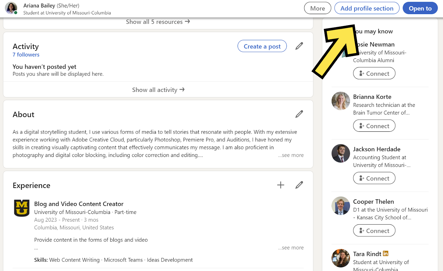Viewport: 443px width, 271px height.
Task: Open Cooper Thelen's profile photo
Action: click(x=341, y=206)
